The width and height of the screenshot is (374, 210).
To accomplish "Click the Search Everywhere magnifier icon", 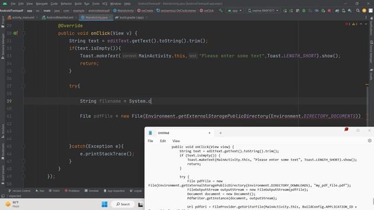I will [x=358, y=10].
